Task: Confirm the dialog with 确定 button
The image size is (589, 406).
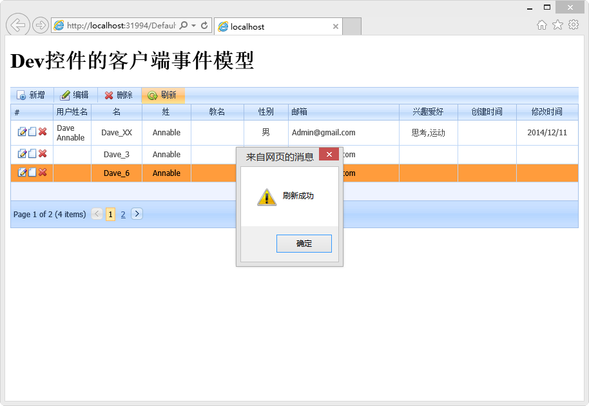Action: point(304,244)
